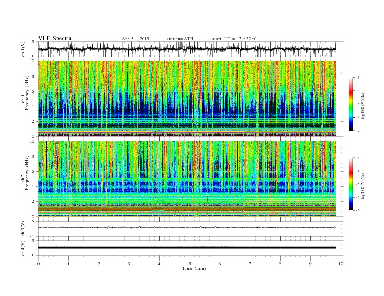
Task: Click the ch.4(V) axis label
Action: pos(23,248)
